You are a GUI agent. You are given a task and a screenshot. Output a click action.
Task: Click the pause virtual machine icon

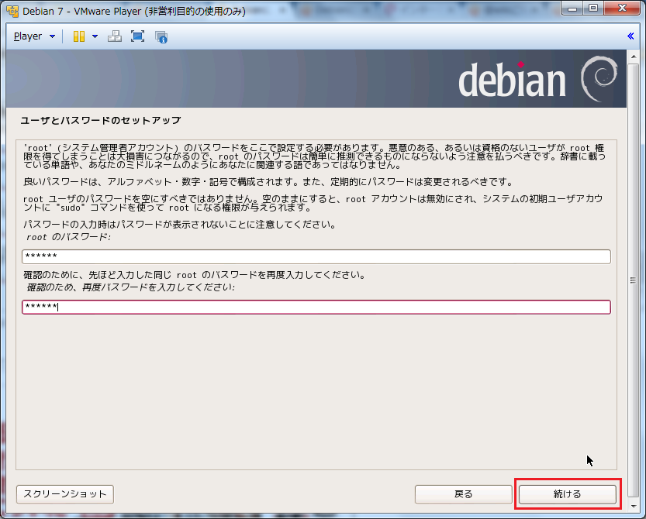(x=79, y=36)
